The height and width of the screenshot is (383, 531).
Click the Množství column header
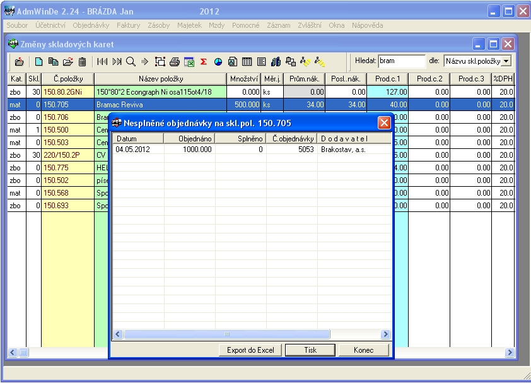(244, 79)
